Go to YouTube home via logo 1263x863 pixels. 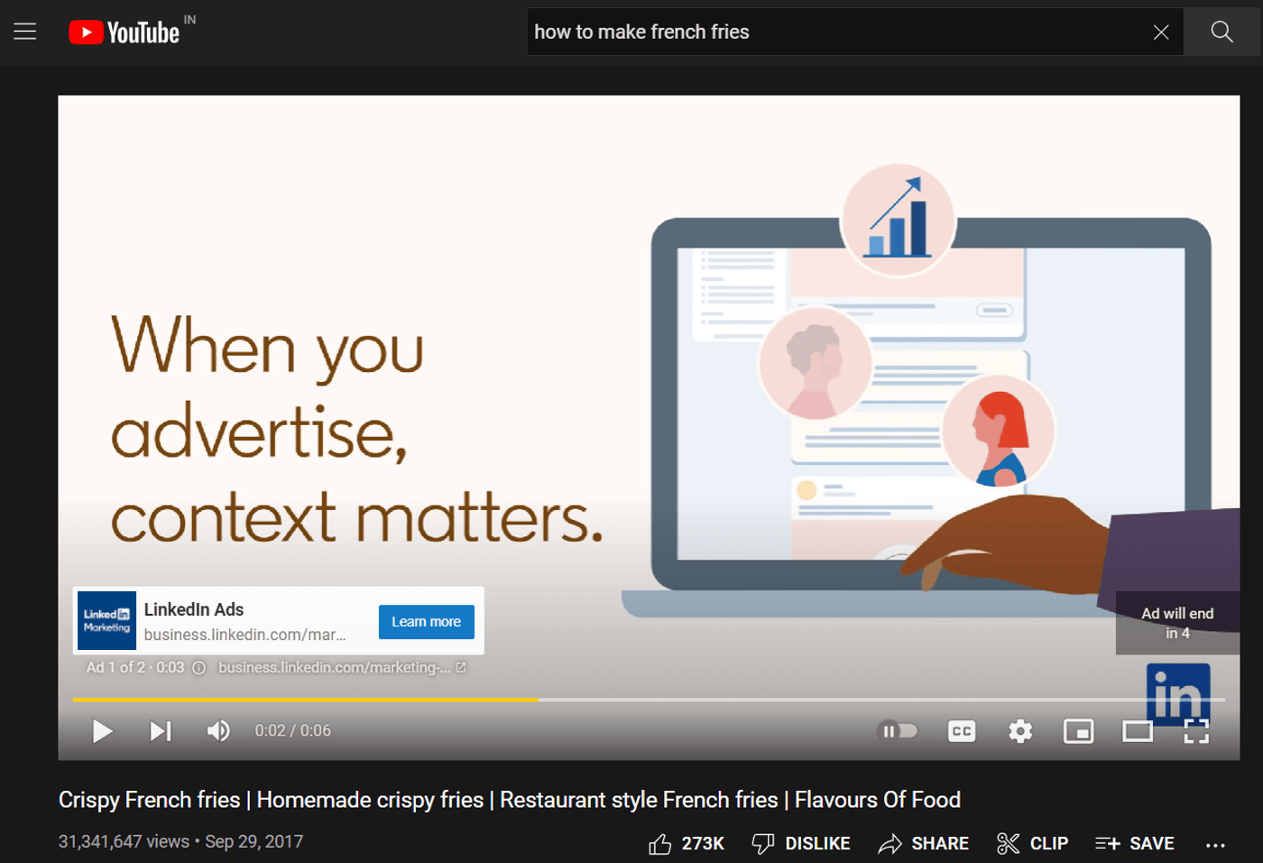[124, 32]
